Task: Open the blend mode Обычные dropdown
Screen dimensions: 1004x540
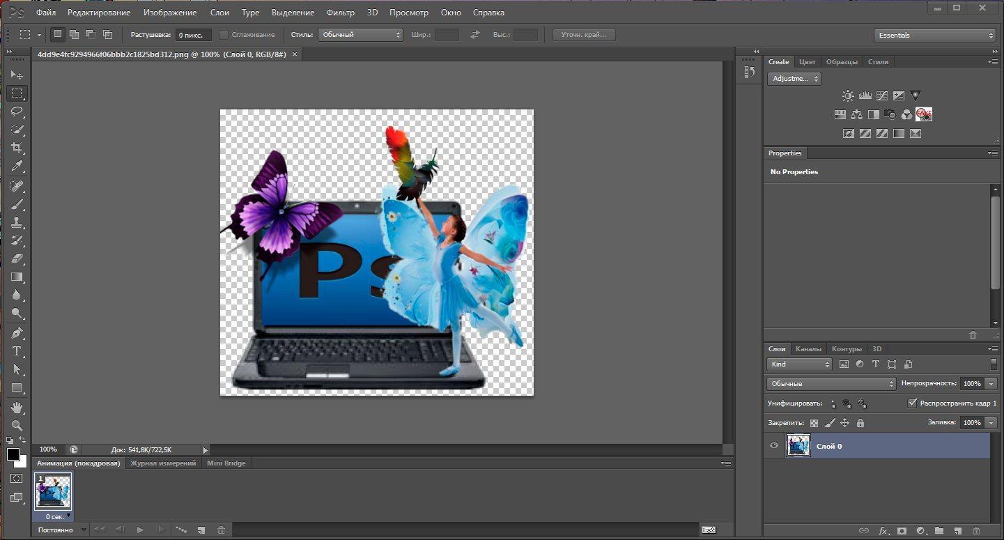Action: point(831,383)
